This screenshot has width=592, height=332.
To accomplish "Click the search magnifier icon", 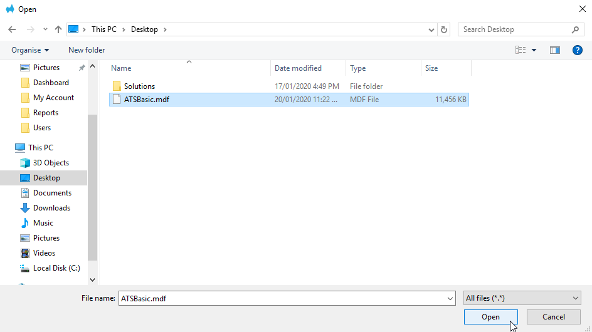I will point(575,29).
